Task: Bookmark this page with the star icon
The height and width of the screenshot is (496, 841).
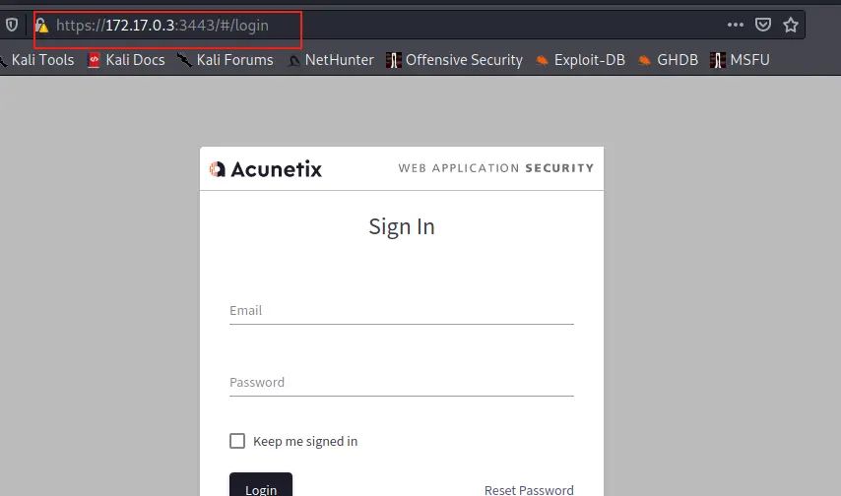Action: (791, 25)
